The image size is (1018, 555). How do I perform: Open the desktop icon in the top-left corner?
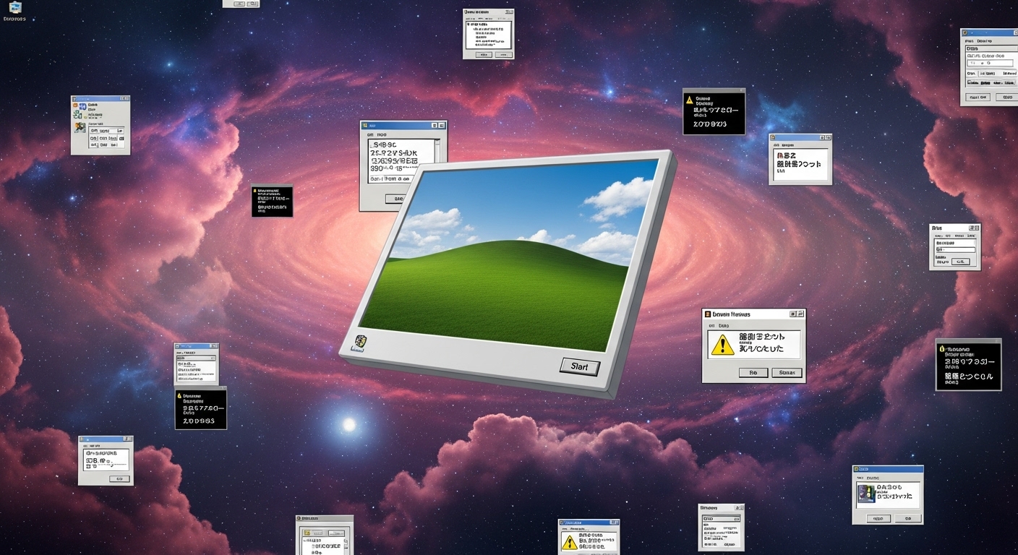click(14, 8)
